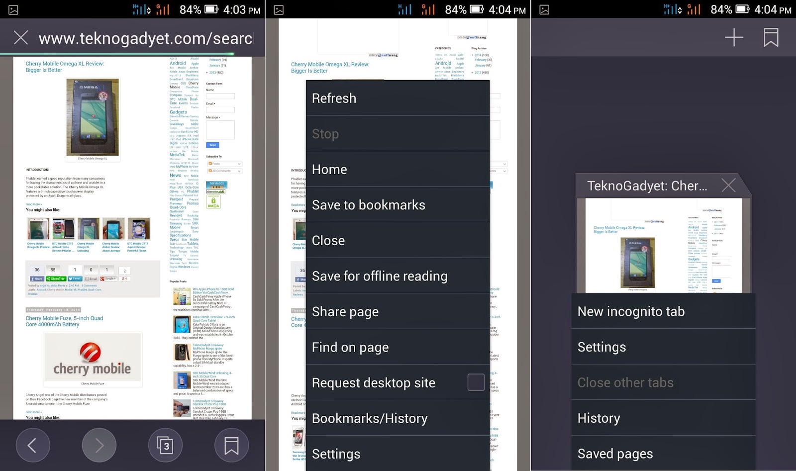The height and width of the screenshot is (471, 796).
Task: Open DTC Mobile GT15 Astroid Fiesta thumbnail
Action: pyautogui.click(x=63, y=229)
